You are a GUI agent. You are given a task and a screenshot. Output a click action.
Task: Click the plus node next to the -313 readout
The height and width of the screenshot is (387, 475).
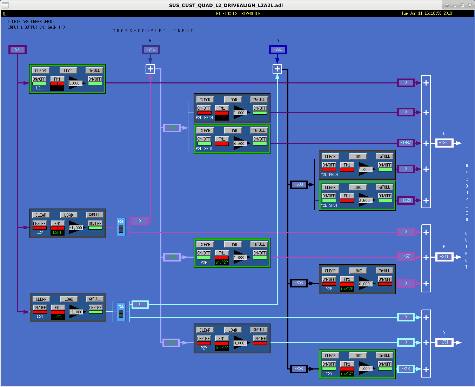click(x=426, y=369)
